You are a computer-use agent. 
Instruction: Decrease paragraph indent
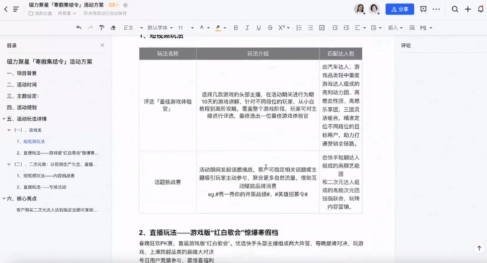coord(335,28)
